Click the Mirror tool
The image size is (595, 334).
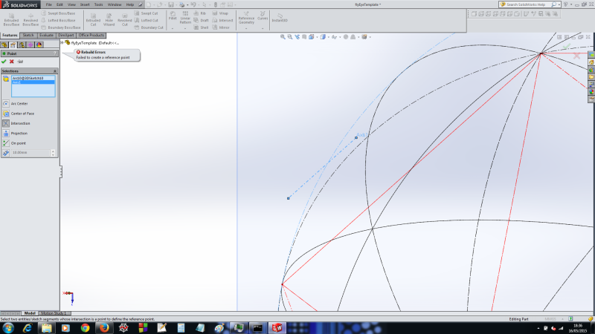[x=221, y=27]
